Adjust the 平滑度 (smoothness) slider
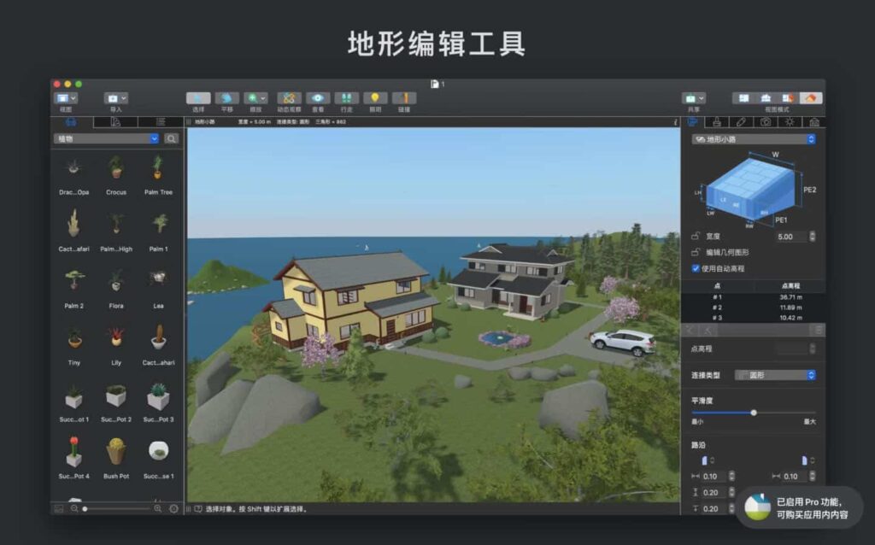 tap(753, 413)
